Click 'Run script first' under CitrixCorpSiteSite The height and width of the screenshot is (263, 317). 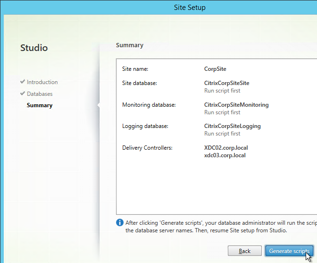pyautogui.click(x=222, y=91)
